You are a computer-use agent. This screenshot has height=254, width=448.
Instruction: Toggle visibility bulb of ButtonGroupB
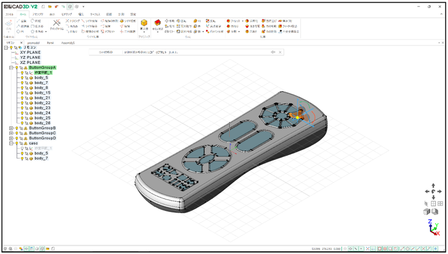click(17, 128)
